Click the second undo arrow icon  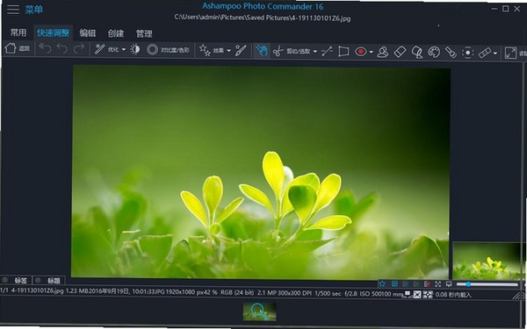click(62, 49)
